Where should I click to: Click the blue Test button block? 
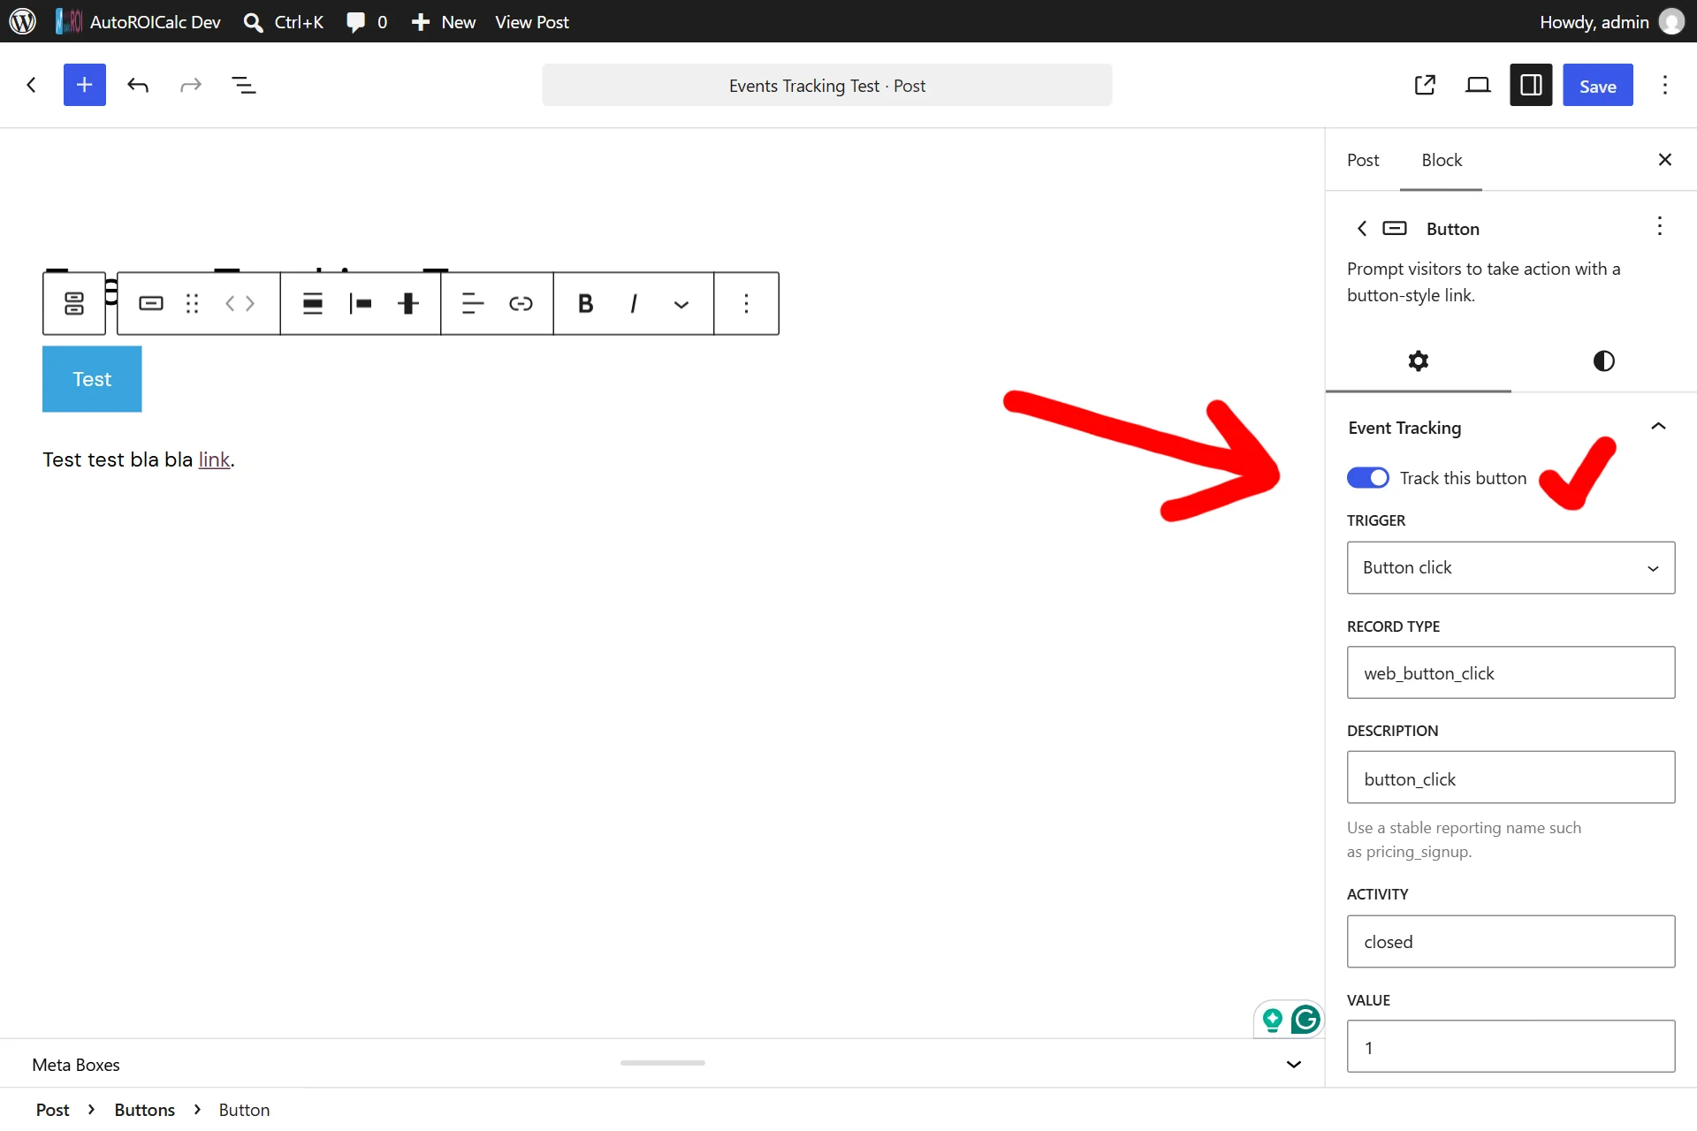tap(92, 379)
